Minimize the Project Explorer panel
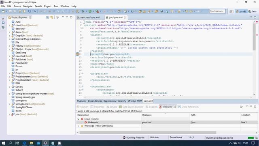 point(67,17)
